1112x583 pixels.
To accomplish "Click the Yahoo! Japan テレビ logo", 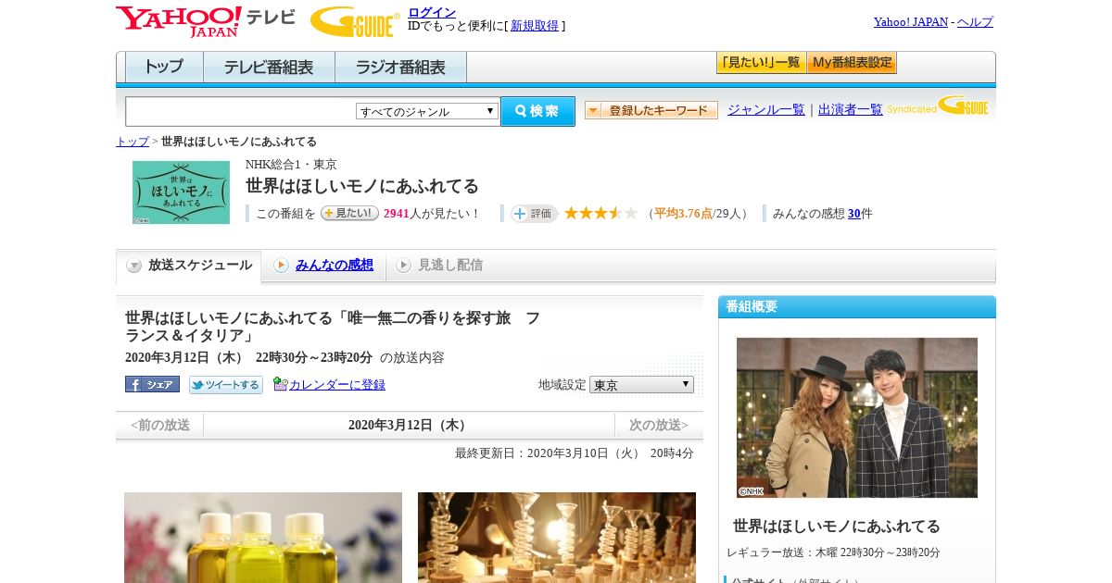I will [206, 21].
